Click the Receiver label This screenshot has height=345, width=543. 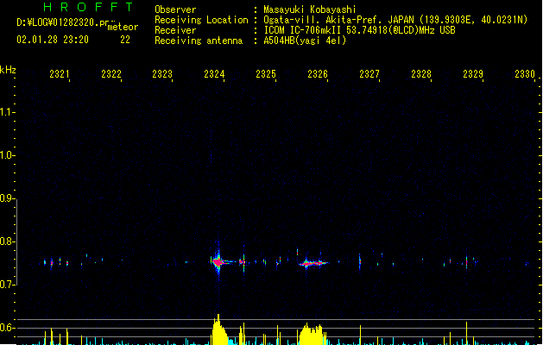tap(175, 30)
